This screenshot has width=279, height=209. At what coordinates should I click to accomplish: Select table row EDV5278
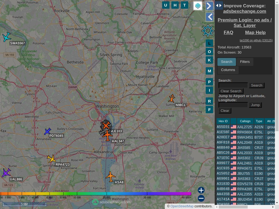(x=246, y=184)
